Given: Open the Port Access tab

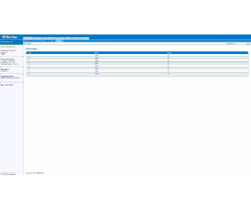Looking at the screenshot, I should pyautogui.click(x=28, y=38).
